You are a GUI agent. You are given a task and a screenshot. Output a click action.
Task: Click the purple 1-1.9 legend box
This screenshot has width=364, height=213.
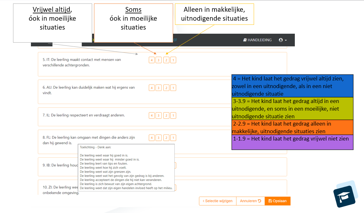pyautogui.click(x=292, y=142)
